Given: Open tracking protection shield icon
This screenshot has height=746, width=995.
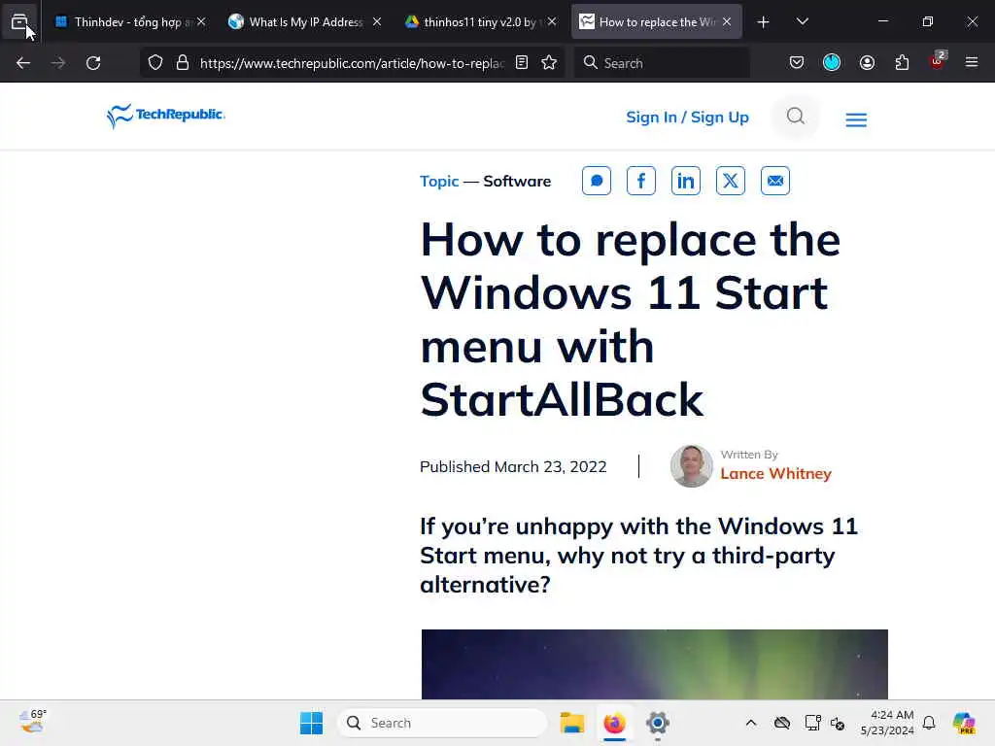Looking at the screenshot, I should click(155, 63).
